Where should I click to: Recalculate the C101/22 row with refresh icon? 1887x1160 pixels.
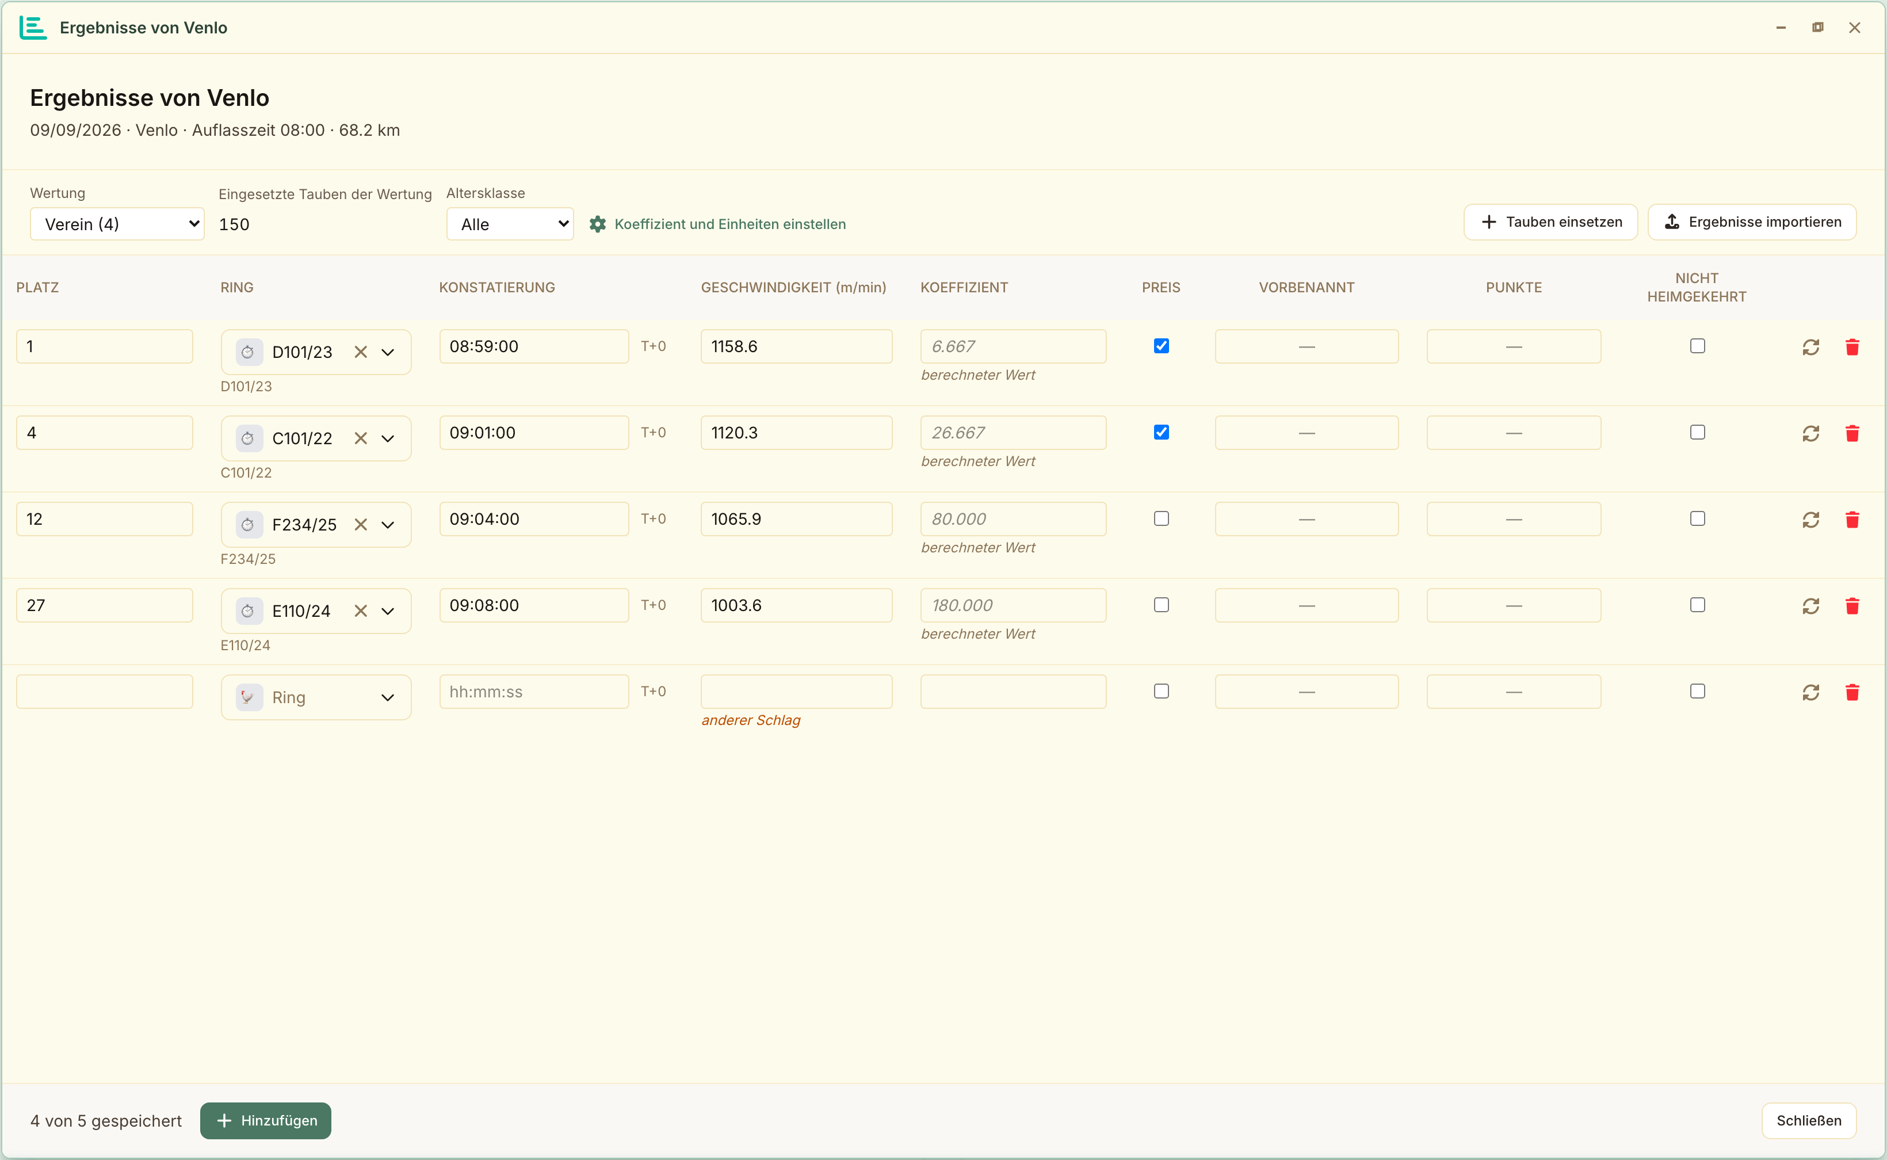(1810, 433)
